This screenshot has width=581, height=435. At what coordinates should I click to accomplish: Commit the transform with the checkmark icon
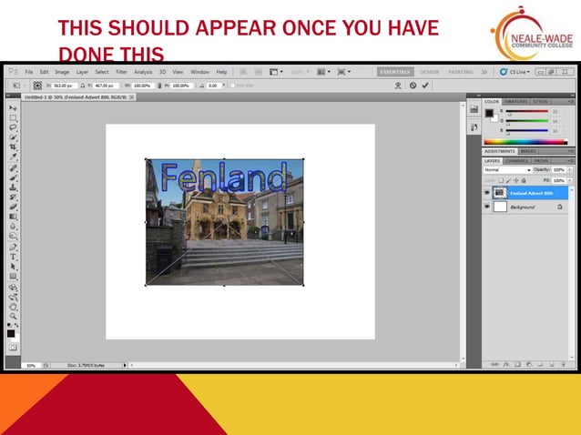[x=425, y=86]
